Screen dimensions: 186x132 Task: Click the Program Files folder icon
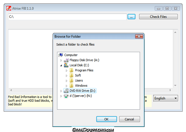tap(71, 70)
